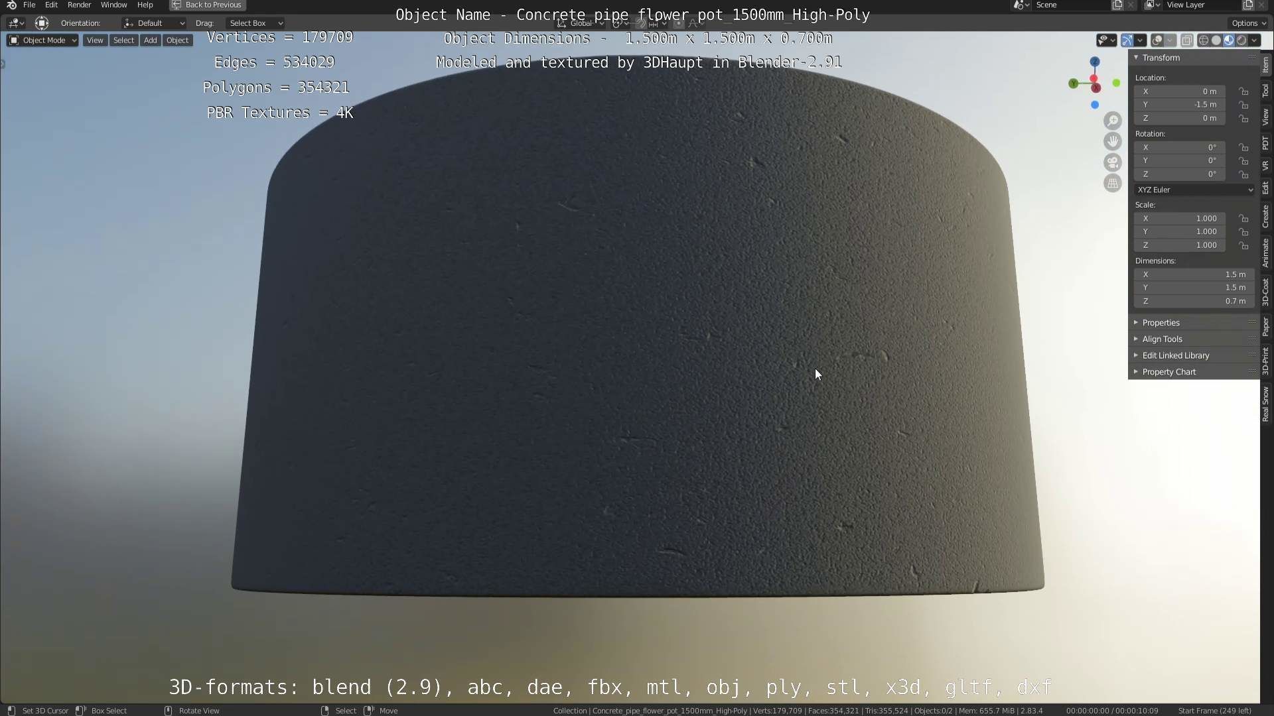The image size is (1274, 716).
Task: Select wireframe viewport shading
Action: (1203, 40)
